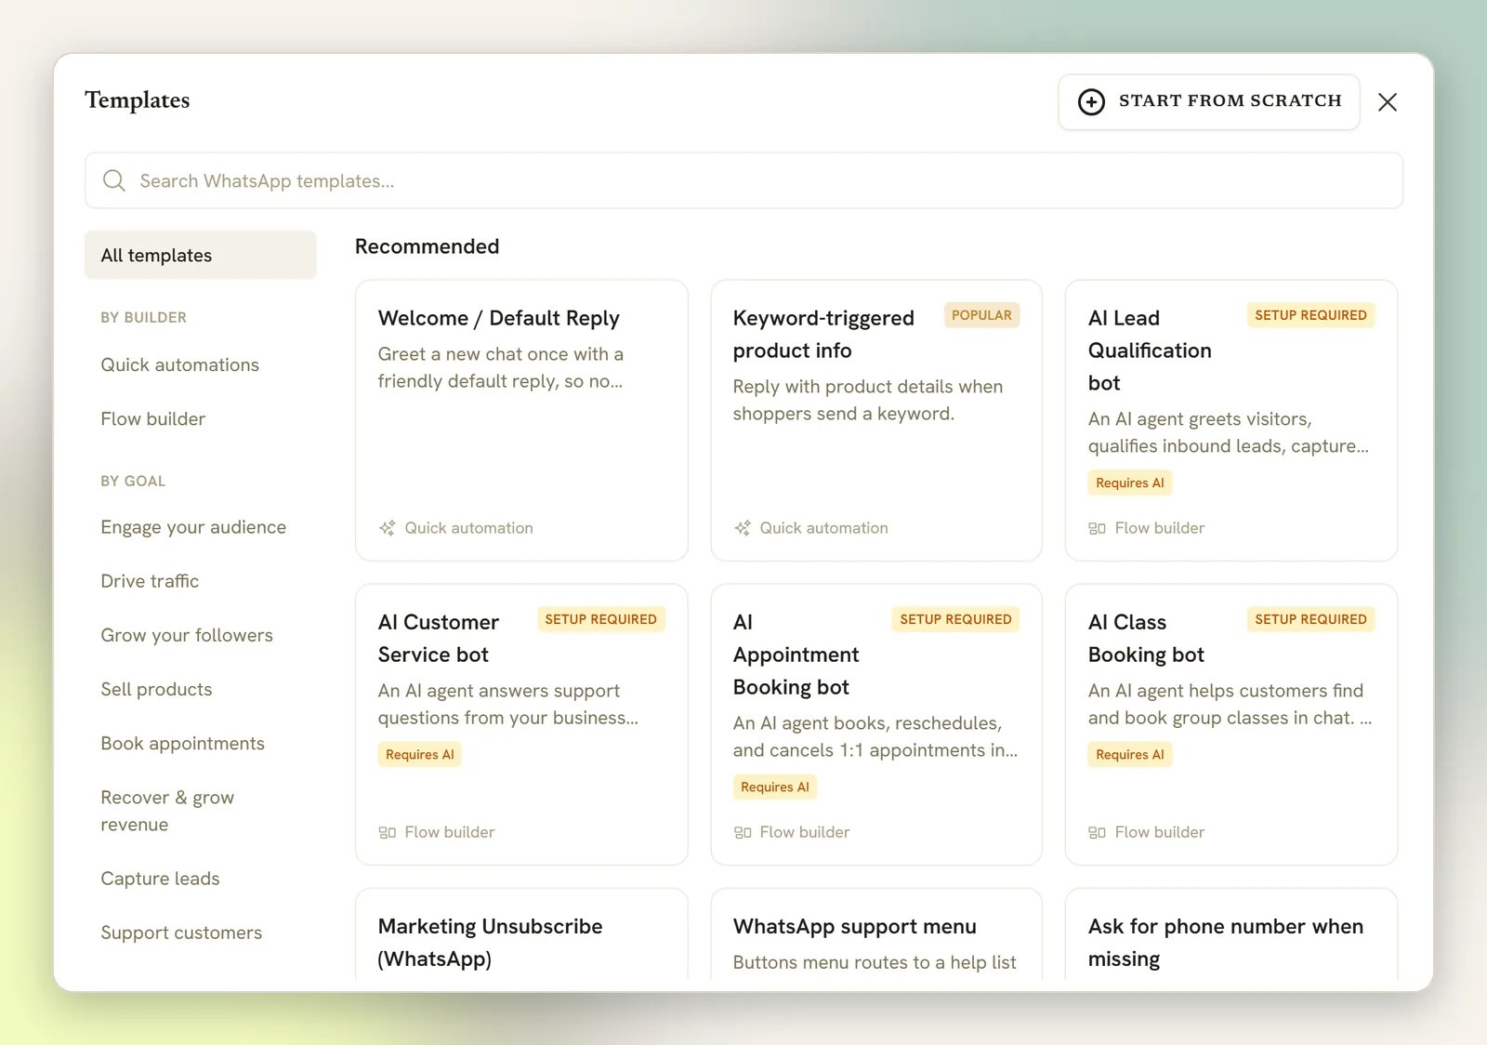Click Requires AI tag on AI Lead Qualification
1487x1045 pixels.
pos(1129,483)
